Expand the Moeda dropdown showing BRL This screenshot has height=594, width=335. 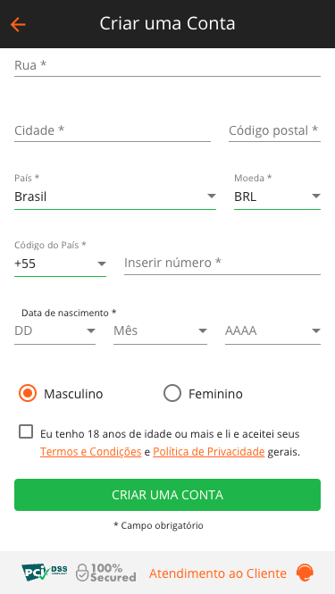point(278,197)
